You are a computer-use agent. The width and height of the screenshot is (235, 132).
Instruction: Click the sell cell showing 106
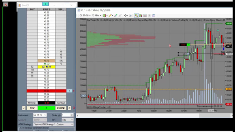click(x=61, y=61)
